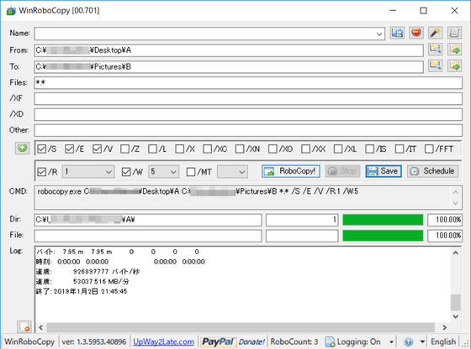Click the Logging: On icon in status bar
Viewport: 471px width, 349px height.
click(330, 341)
